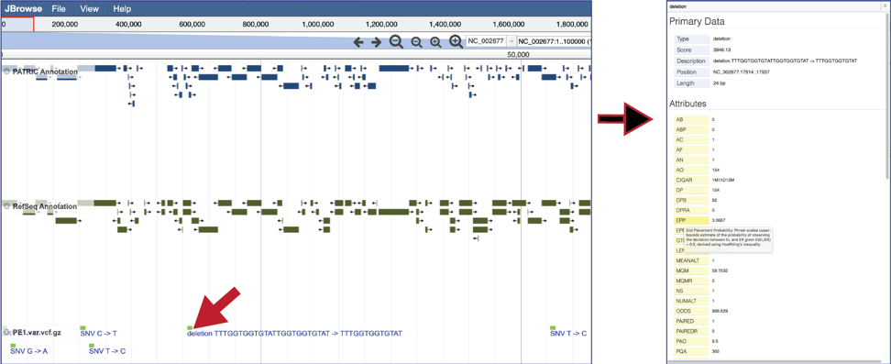Click the AO attribute label
891x364 pixels.
coord(691,170)
